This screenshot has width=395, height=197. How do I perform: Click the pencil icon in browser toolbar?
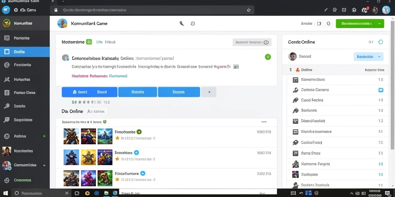[x=326, y=10]
